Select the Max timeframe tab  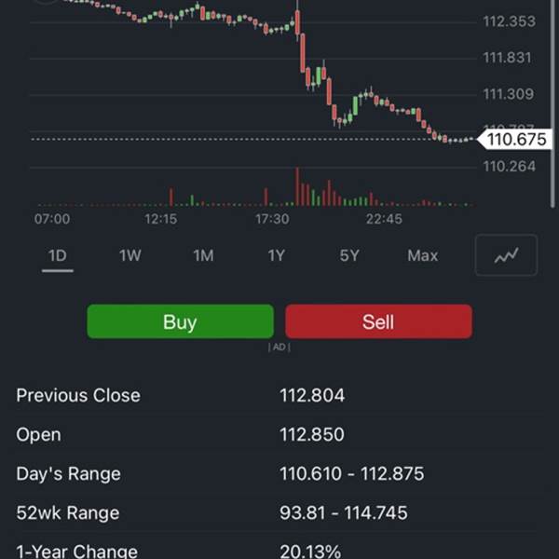[422, 255]
